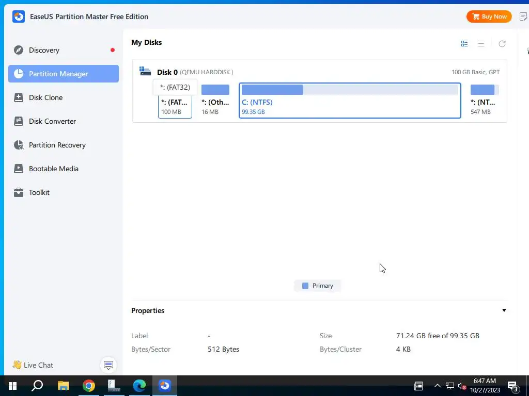Click EaseUS Partition Master taskbar icon
Screen dimensions: 529x396
click(165, 386)
